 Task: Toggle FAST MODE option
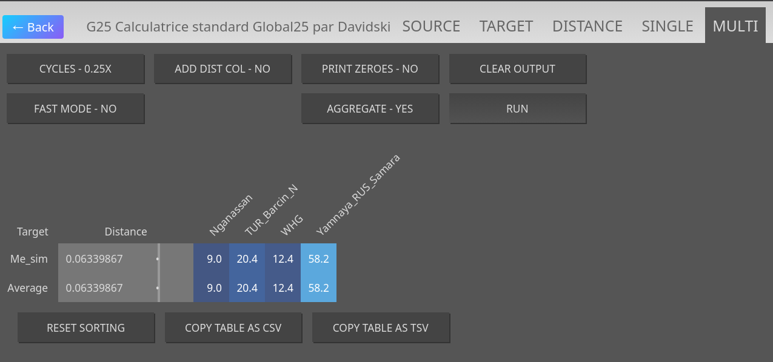[x=76, y=109]
